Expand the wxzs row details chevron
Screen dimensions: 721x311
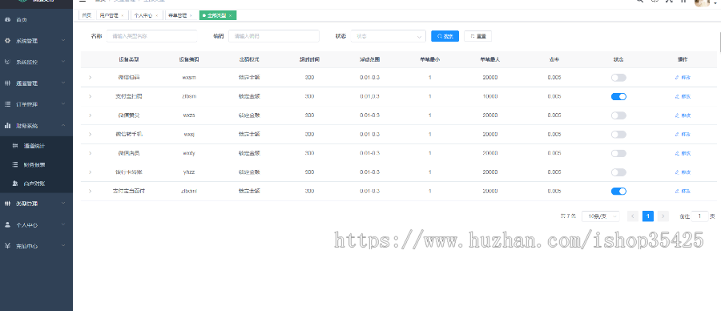pos(90,115)
